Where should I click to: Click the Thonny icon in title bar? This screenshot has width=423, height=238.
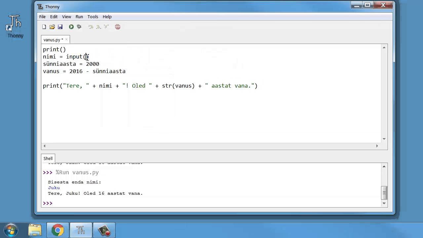point(40,7)
